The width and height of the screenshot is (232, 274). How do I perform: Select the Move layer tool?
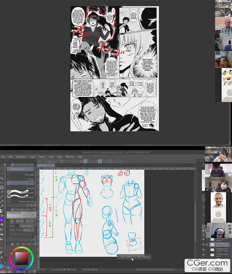(2, 183)
